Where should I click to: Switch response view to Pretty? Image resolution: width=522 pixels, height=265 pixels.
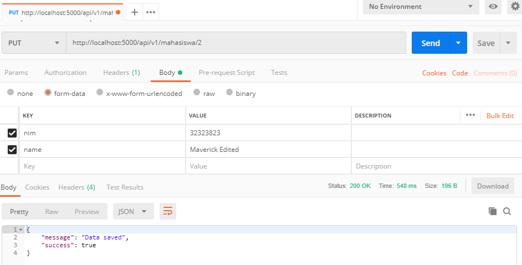pos(19,211)
